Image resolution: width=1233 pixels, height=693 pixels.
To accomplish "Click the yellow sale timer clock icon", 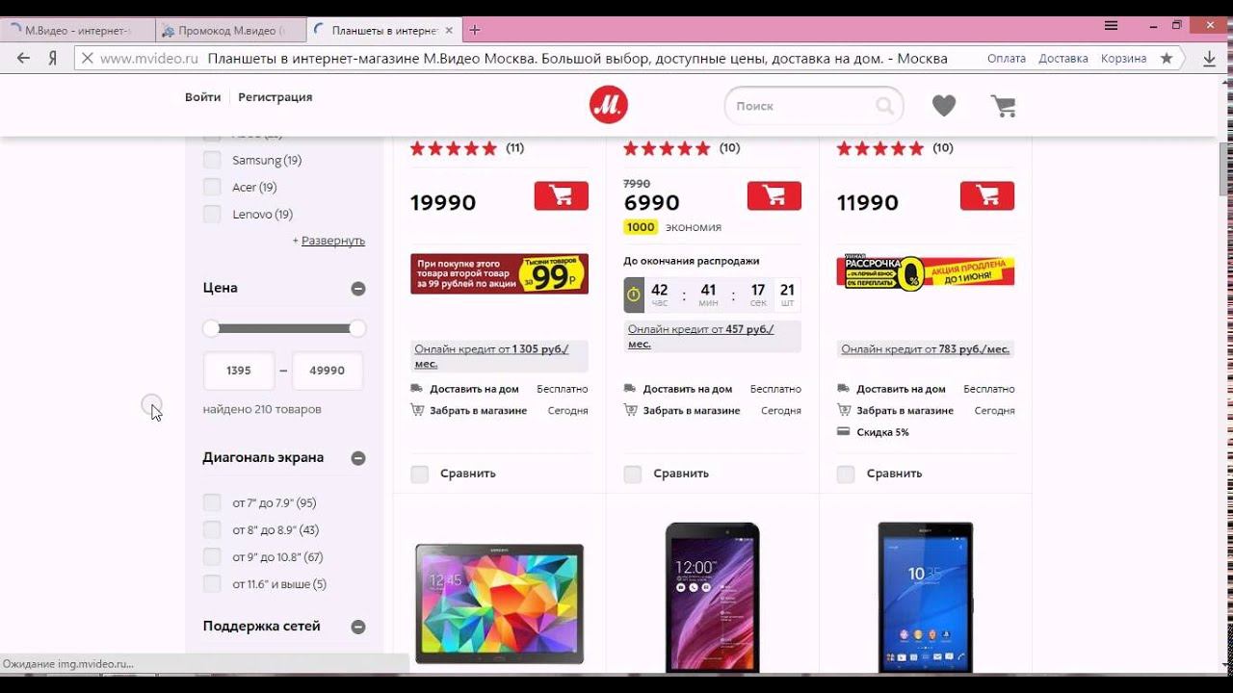I will coord(634,295).
